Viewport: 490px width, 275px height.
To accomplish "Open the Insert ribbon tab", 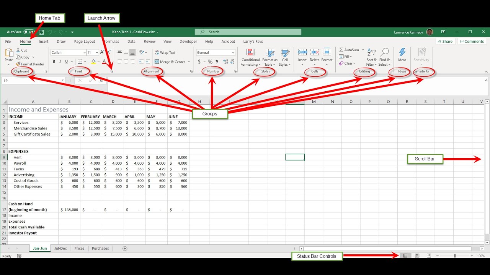I will pyautogui.click(x=44, y=42).
